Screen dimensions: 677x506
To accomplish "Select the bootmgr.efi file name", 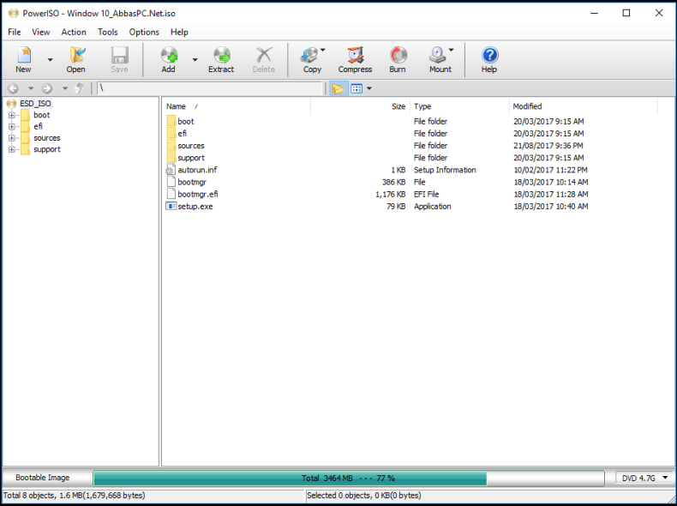I will click(198, 194).
